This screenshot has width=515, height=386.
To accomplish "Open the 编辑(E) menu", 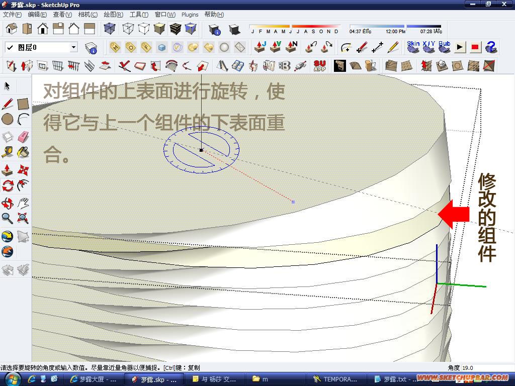I will [x=37, y=15].
